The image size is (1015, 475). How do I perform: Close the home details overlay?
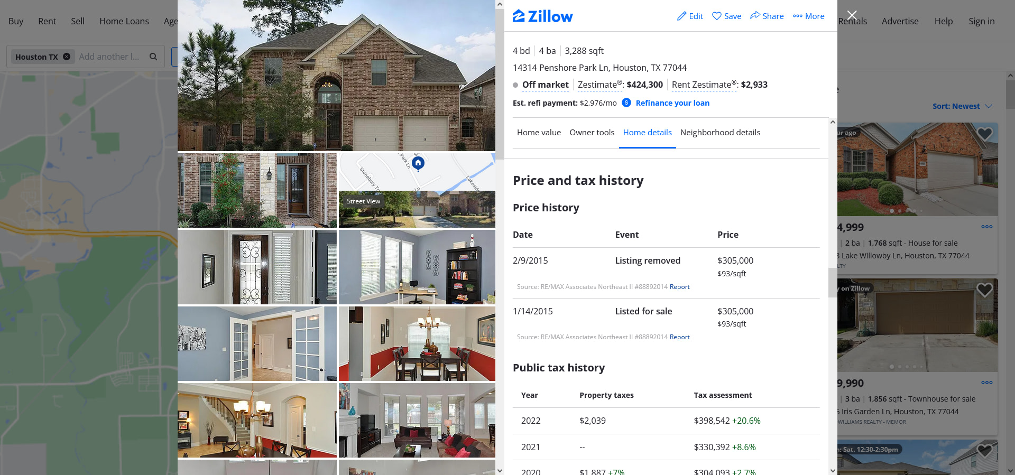(852, 15)
